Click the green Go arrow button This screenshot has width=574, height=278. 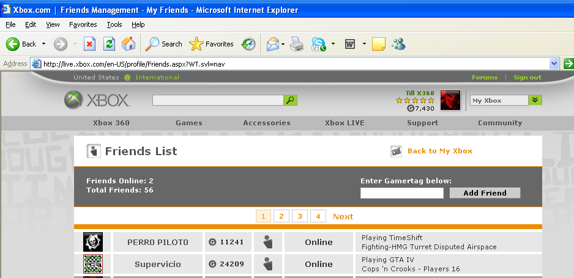(568, 64)
